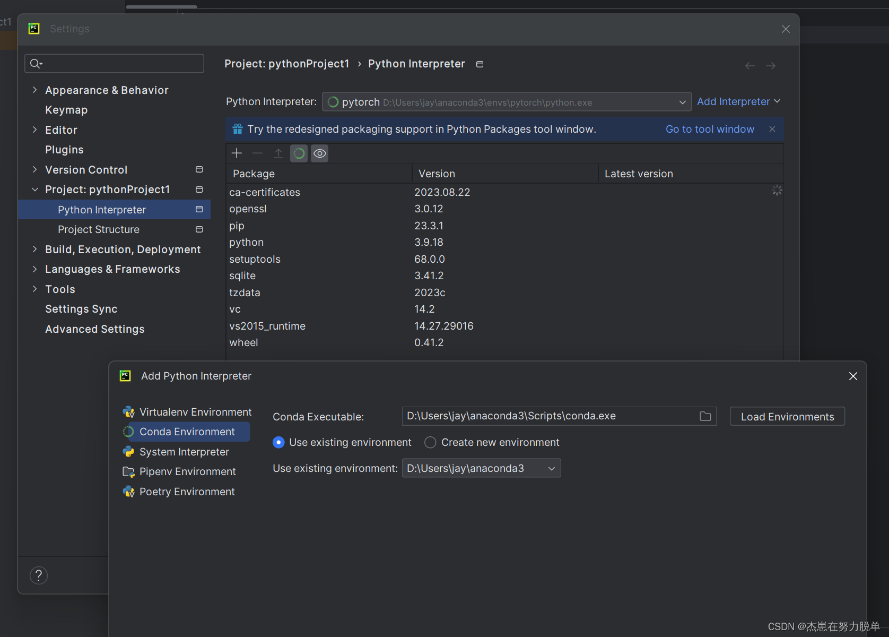Viewport: 889px width, 637px height.
Task: Open the Plugins settings page
Action: (64, 150)
